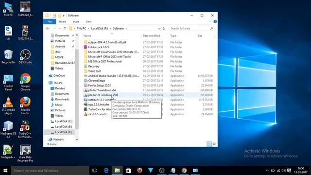
Task: Click the volume icon in system tray
Action: (x=284, y=171)
